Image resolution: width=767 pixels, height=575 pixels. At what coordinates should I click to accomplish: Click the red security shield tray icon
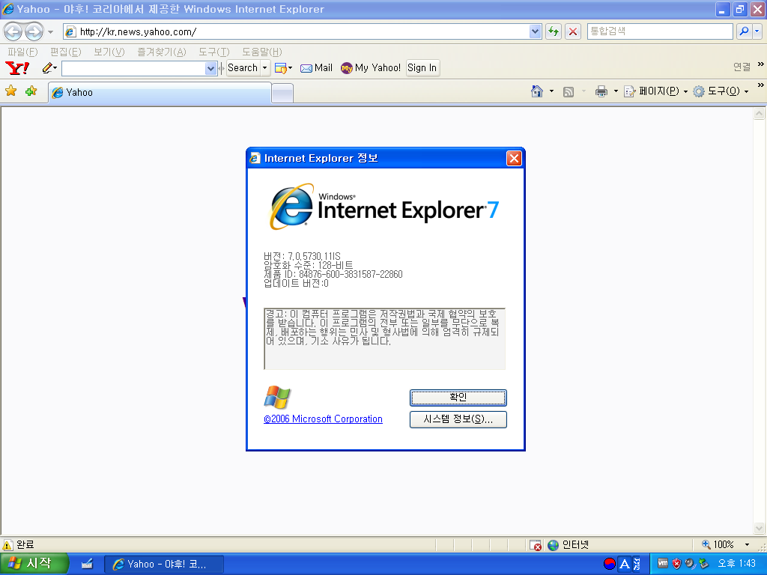tap(676, 564)
